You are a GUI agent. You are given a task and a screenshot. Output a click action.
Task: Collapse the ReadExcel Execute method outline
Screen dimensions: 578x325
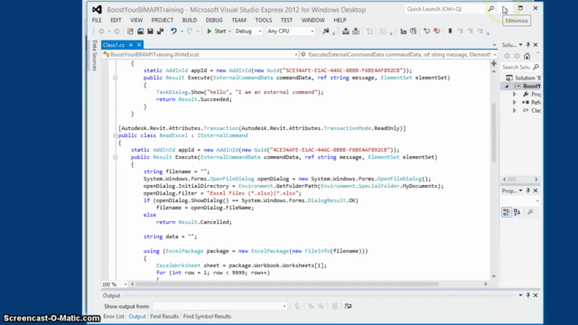click(115, 157)
